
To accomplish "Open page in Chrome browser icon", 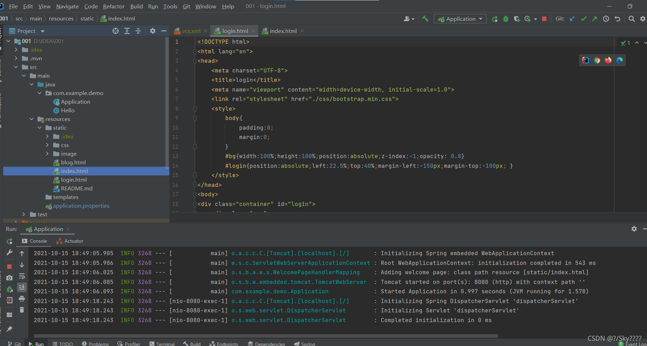I will point(597,60).
